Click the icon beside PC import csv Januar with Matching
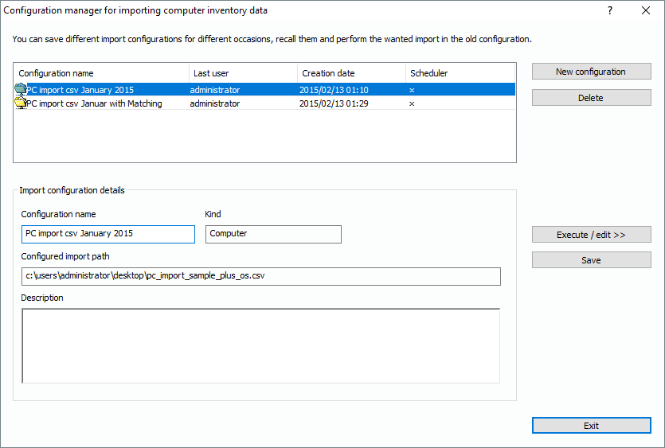Image resolution: width=665 pixels, height=448 pixels. 21,103
